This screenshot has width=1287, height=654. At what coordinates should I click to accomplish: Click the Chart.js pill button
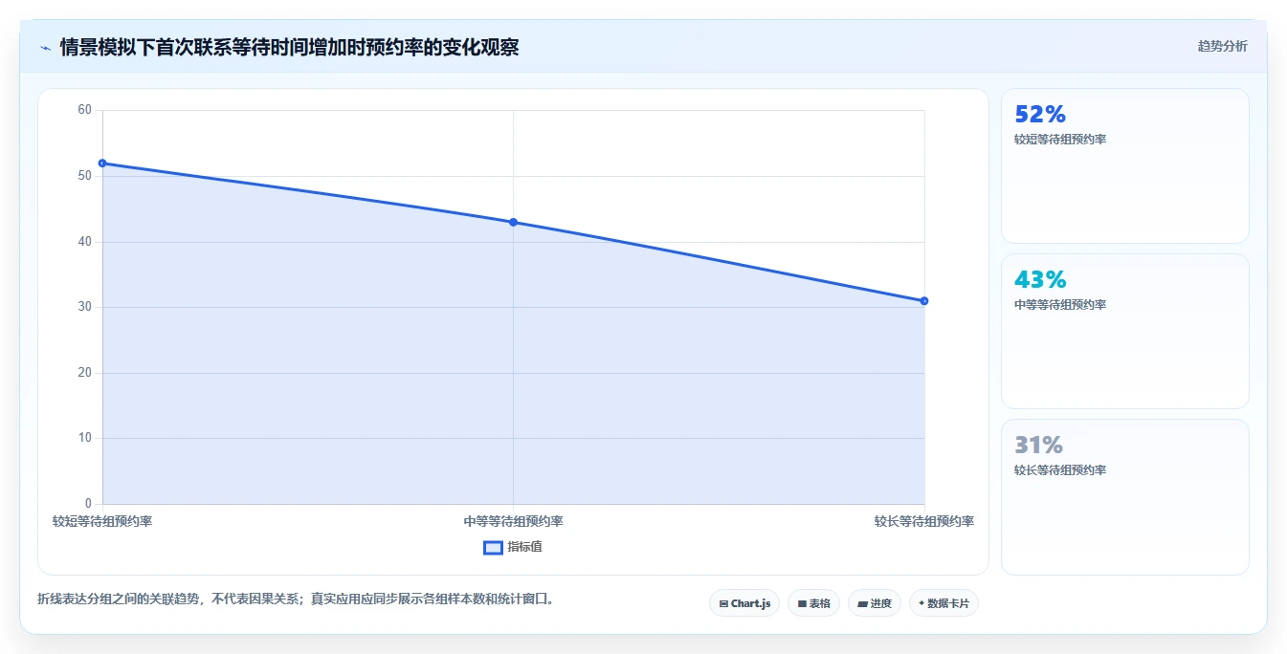pyautogui.click(x=744, y=603)
